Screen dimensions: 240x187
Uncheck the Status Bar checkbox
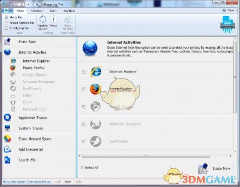[6, 17]
